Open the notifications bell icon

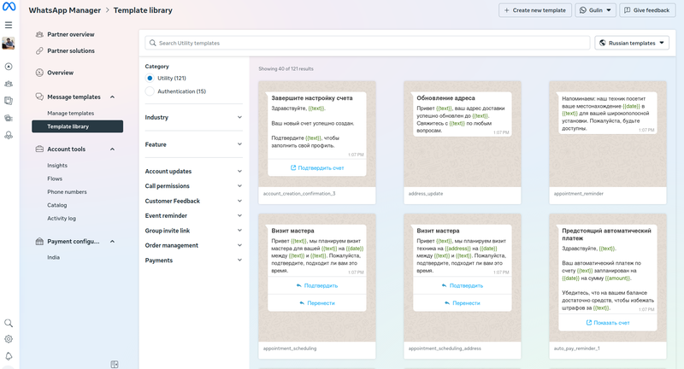pyautogui.click(x=9, y=356)
